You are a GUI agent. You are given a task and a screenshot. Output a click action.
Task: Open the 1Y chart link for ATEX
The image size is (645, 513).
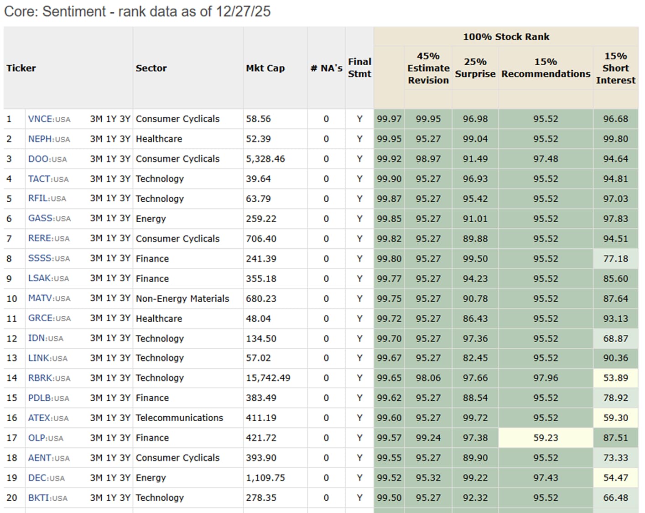111,418
